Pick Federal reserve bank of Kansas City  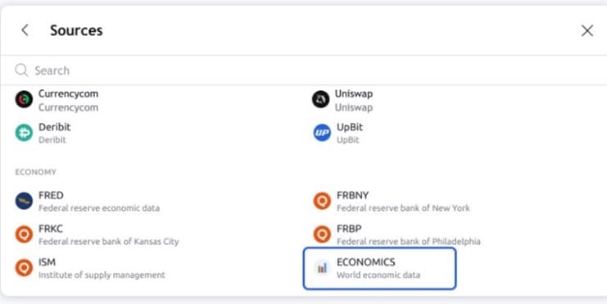[x=97, y=234]
